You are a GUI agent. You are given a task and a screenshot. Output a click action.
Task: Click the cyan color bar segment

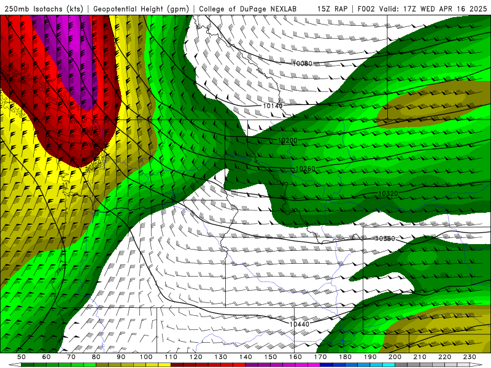click(389, 365)
